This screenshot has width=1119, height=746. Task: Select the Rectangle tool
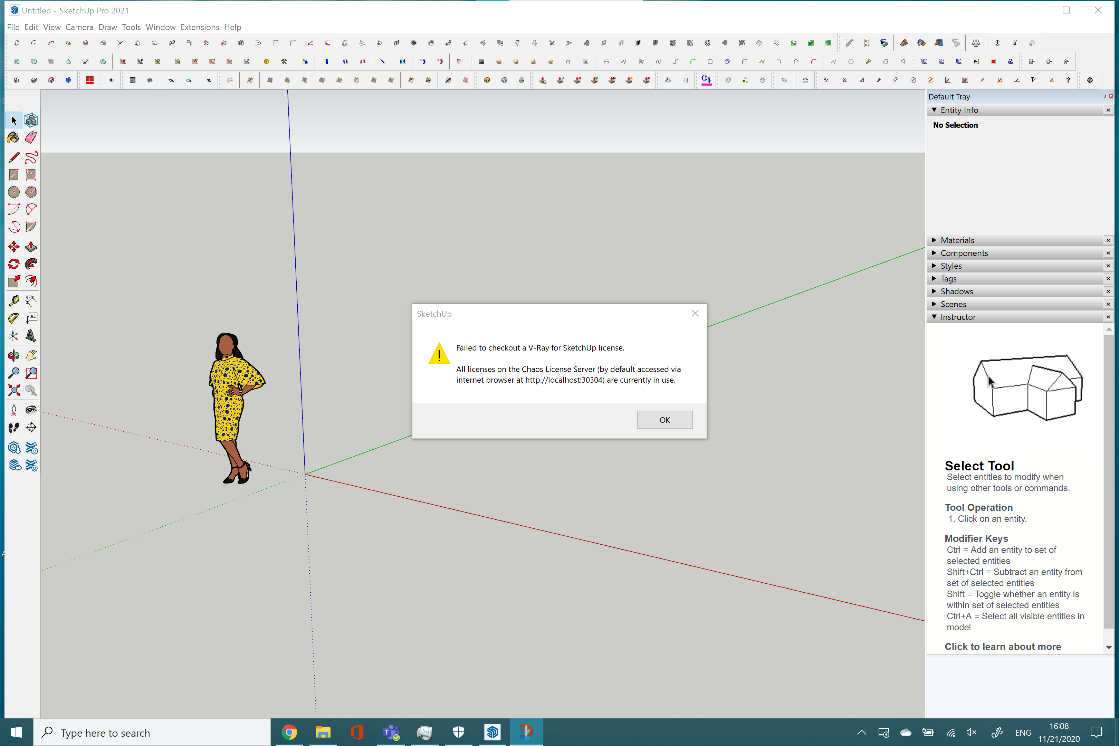pyautogui.click(x=14, y=175)
